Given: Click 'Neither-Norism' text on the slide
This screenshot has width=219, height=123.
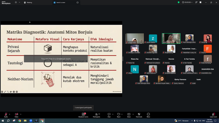Looking at the screenshot, I should point(21,79).
